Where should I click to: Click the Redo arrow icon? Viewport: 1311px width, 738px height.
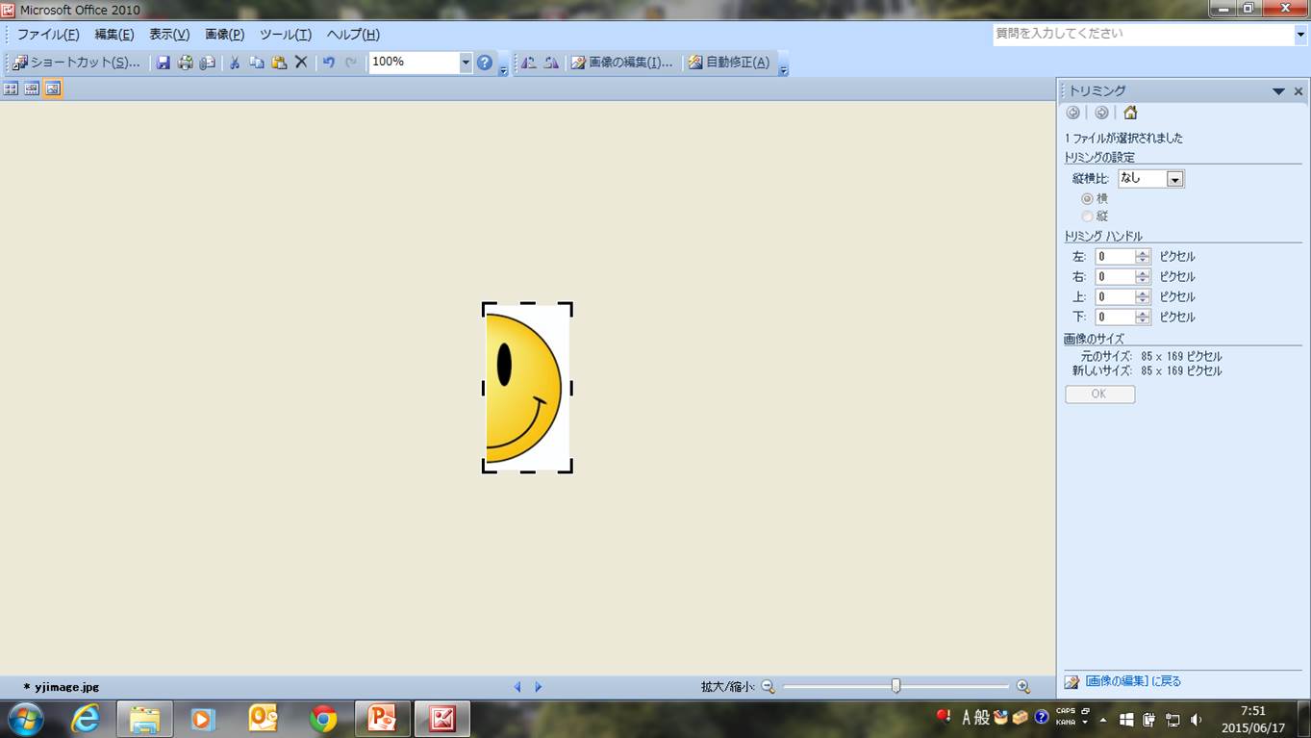pos(351,63)
